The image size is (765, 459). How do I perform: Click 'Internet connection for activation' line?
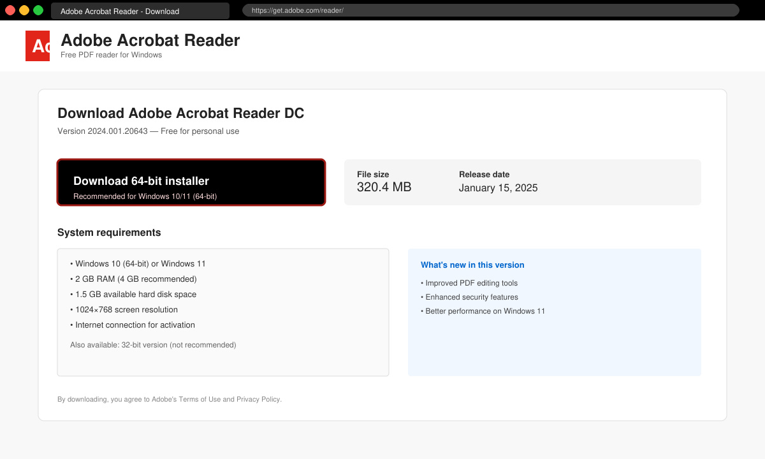click(133, 325)
